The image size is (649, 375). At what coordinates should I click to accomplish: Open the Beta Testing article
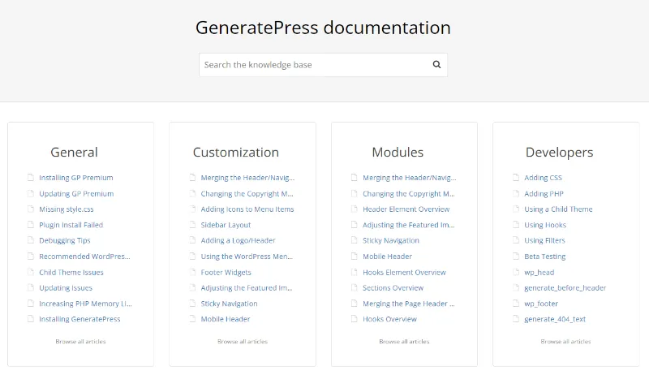click(544, 256)
